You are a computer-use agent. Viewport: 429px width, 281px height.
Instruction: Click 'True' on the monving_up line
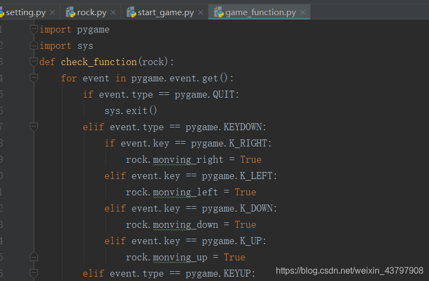235,257
